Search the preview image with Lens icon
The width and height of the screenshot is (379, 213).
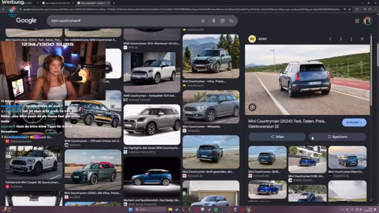(252, 108)
